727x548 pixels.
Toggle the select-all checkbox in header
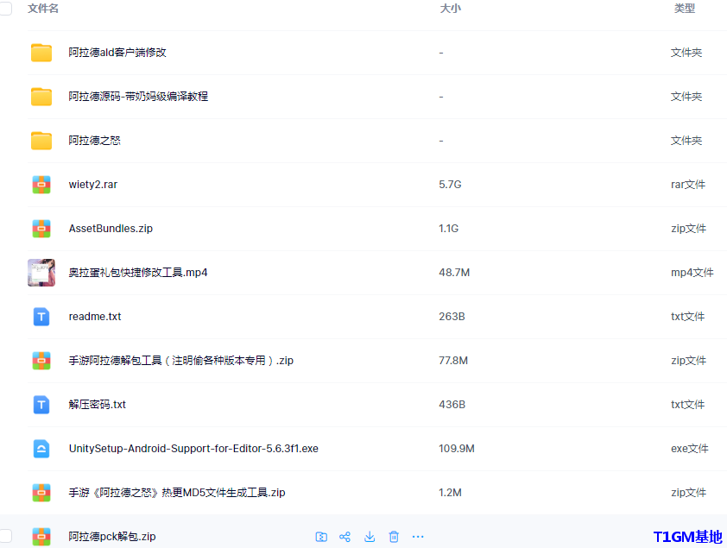(5, 9)
